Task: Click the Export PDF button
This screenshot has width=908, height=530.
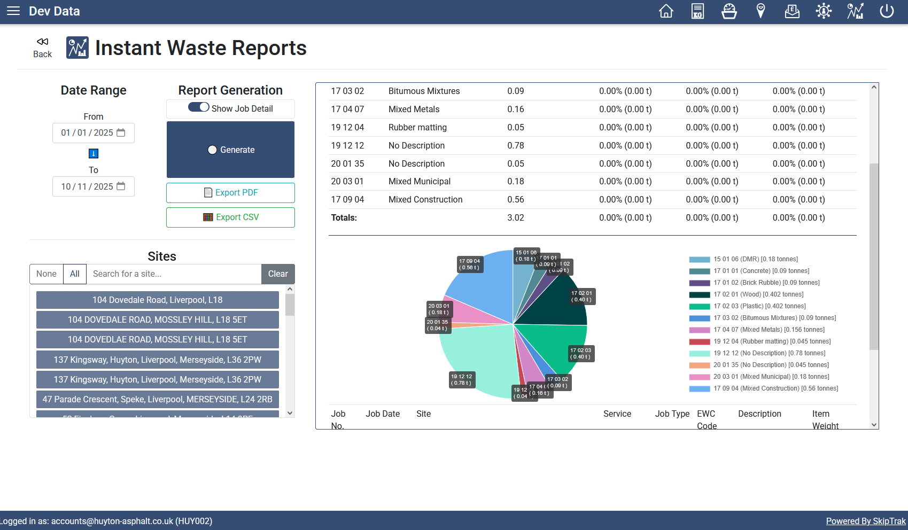Action: click(x=230, y=193)
